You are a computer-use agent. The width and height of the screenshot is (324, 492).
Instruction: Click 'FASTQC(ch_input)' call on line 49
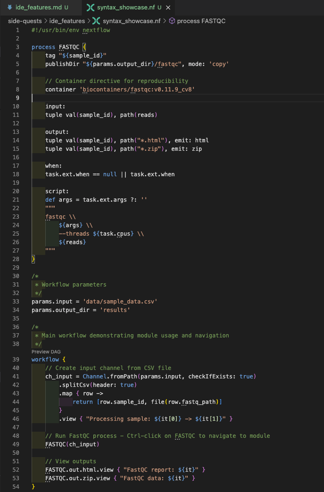click(73, 444)
